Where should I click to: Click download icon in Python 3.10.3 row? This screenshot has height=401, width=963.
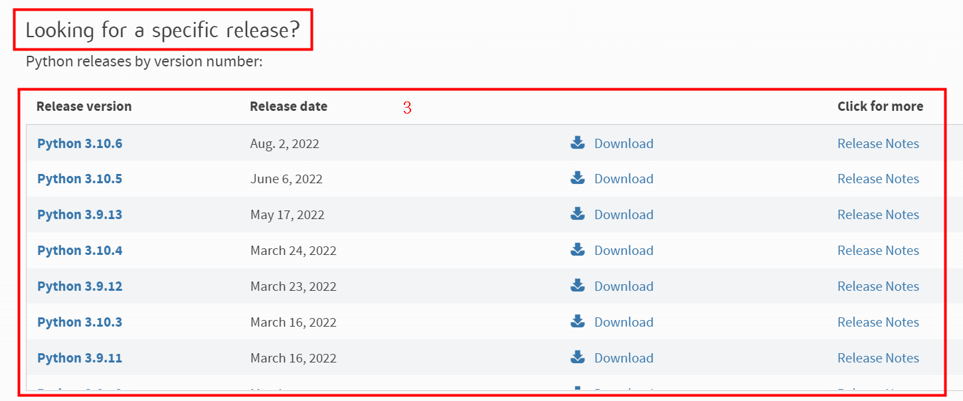[578, 321]
